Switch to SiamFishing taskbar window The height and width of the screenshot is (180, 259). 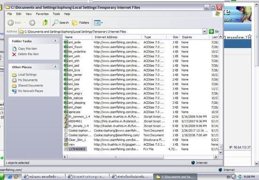coord(88,177)
